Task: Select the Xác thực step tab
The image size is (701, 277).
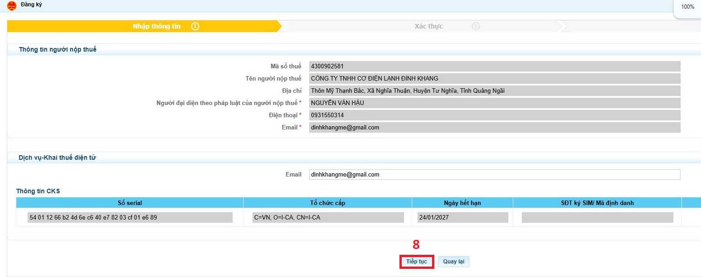Action: coord(428,26)
